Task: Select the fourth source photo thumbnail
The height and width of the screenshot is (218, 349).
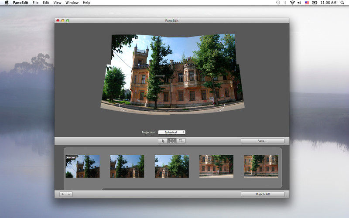Action: coord(216,167)
